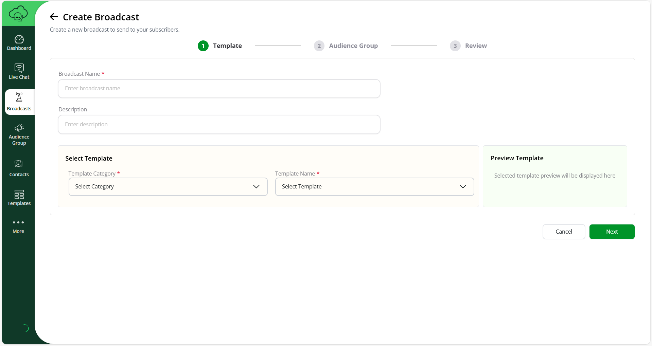Click the Description field label
The width and height of the screenshot is (652, 346).
pos(73,109)
